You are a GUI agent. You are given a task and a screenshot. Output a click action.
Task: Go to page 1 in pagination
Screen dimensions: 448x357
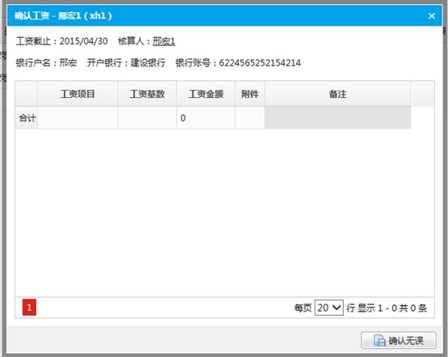point(29,308)
